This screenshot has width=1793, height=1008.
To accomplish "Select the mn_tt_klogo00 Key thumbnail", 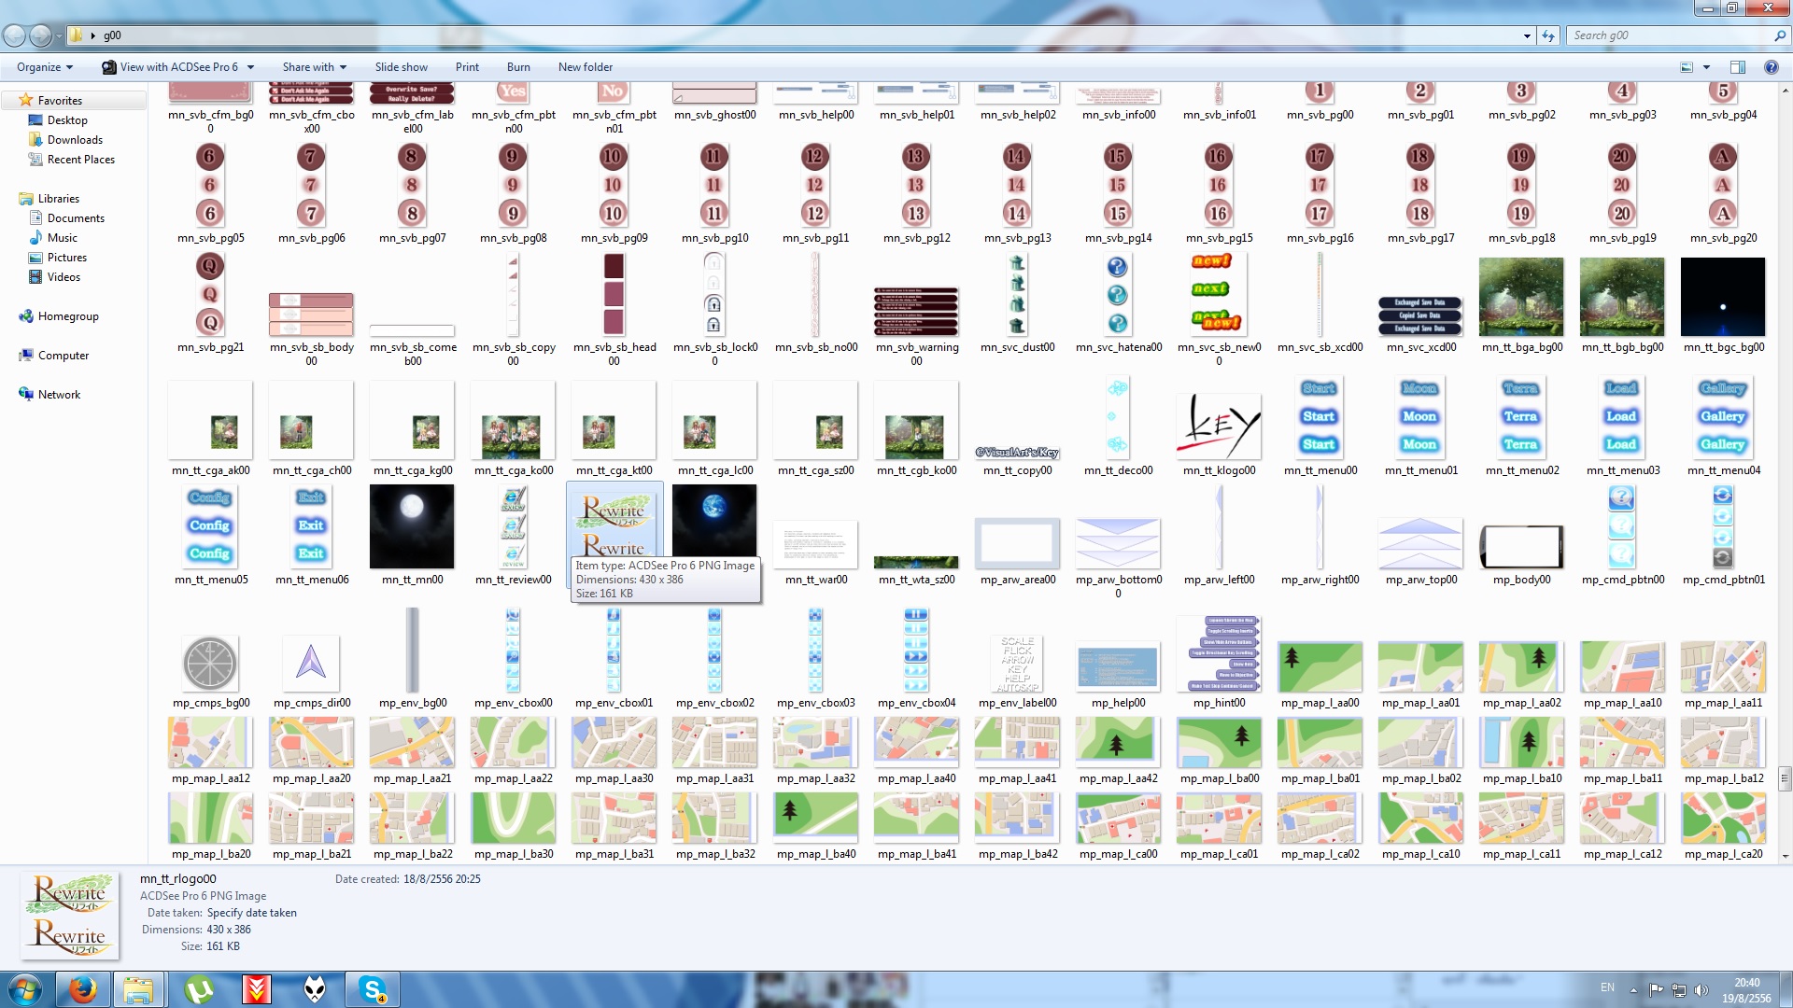I will pos(1219,425).
